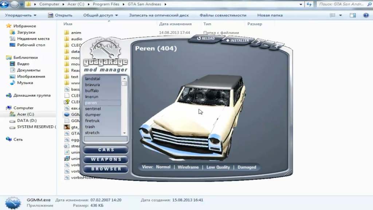Select the text folder icon
This screenshot has height=210, width=373.
pyautogui.click(x=67, y=77)
